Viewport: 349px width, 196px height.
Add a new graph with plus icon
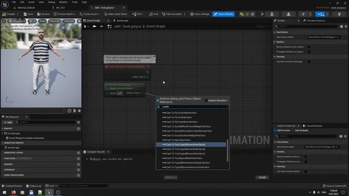(79, 128)
